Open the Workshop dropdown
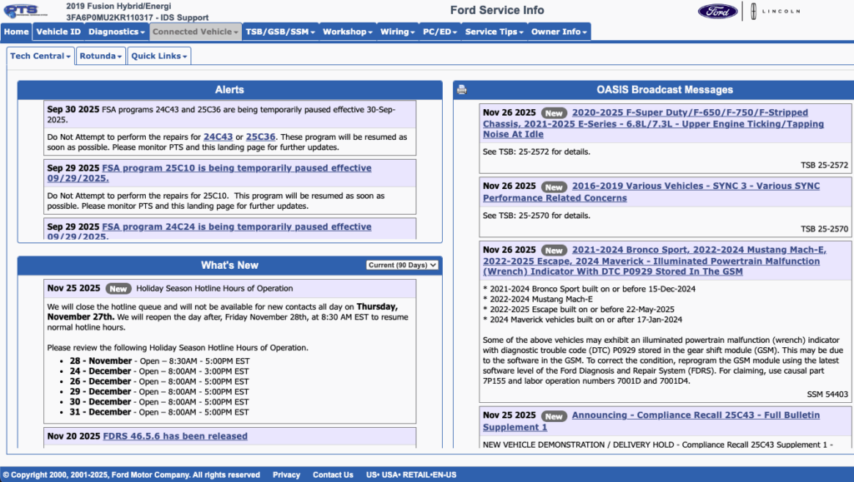Viewport: 854px width, 482px height. click(x=347, y=31)
